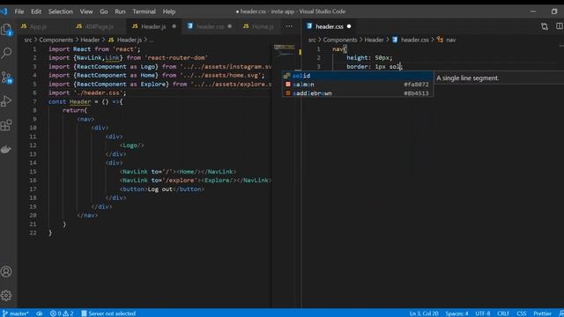Image resolution: width=564 pixels, height=317 pixels.
Task: Choose the 'salmon' autocomplete suggestion
Action: 358,85
